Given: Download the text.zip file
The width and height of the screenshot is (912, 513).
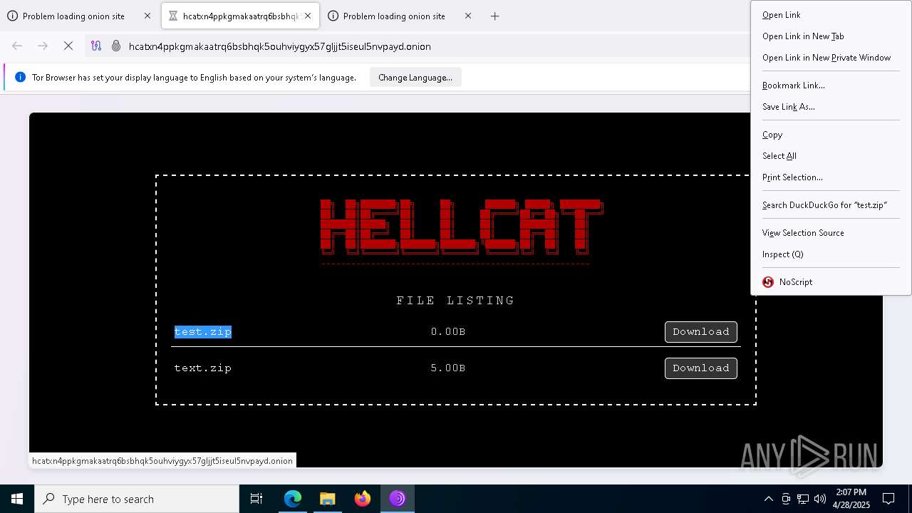Looking at the screenshot, I should point(701,368).
